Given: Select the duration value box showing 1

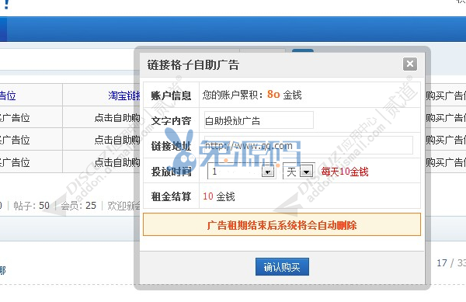Looking at the screenshot, I should click(242, 172).
